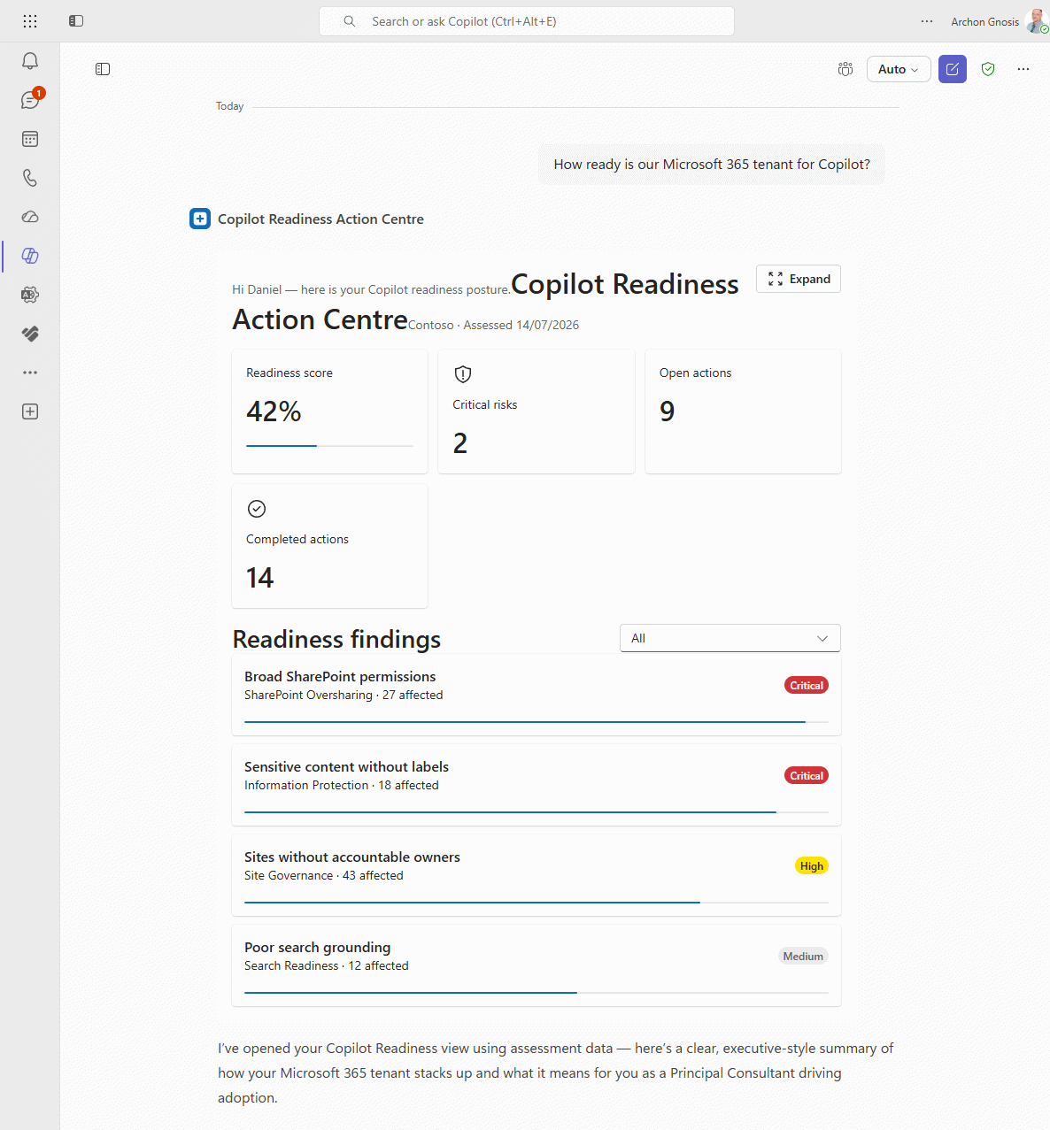This screenshot has height=1130, width=1050.
Task: Click Critical badge on Sensitive content row
Action: pyautogui.click(x=807, y=776)
